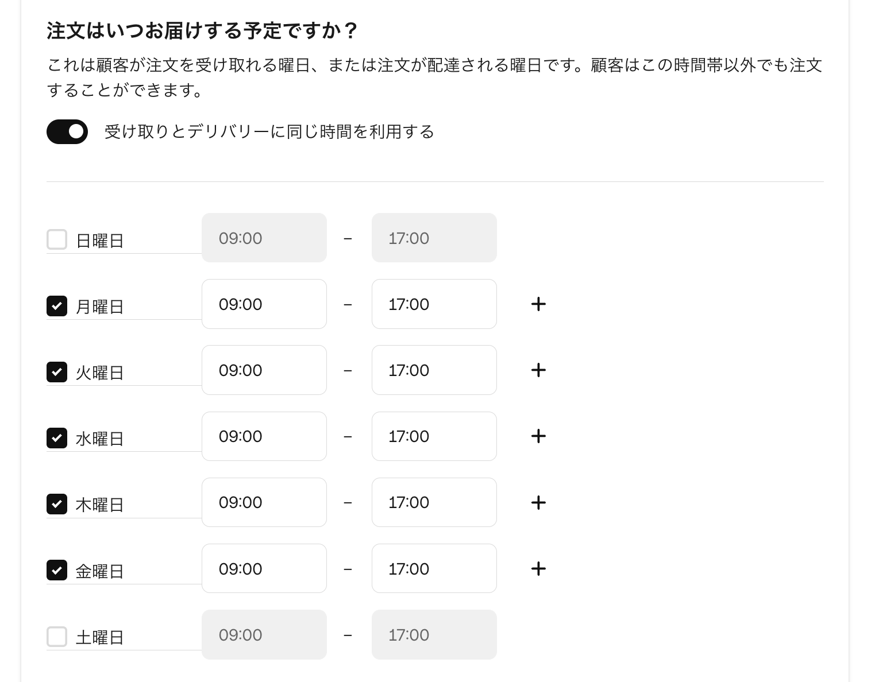Image resolution: width=871 pixels, height=682 pixels.
Task: Click the plus icon beside 火曜日
Action: pyautogui.click(x=538, y=370)
